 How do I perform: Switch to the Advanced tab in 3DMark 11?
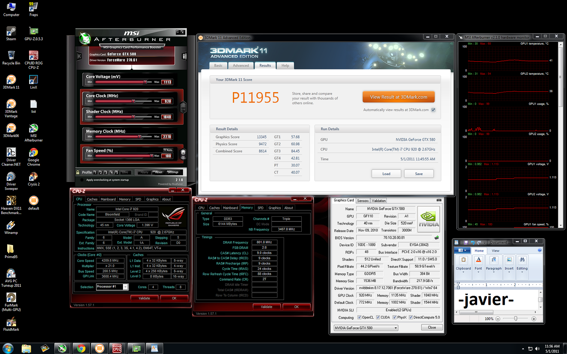pyautogui.click(x=241, y=66)
